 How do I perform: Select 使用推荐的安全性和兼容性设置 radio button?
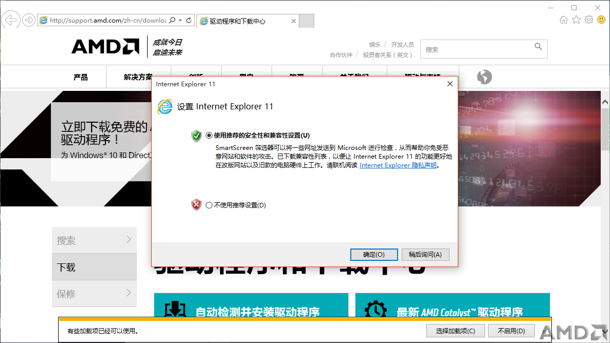coord(209,135)
